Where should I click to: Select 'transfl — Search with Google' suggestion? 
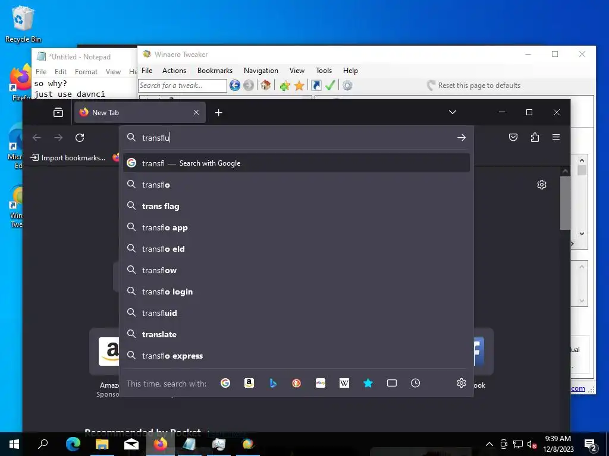[x=296, y=163]
